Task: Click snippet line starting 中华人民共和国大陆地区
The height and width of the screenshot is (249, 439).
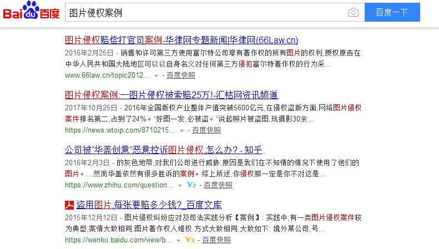Action: click(198, 64)
